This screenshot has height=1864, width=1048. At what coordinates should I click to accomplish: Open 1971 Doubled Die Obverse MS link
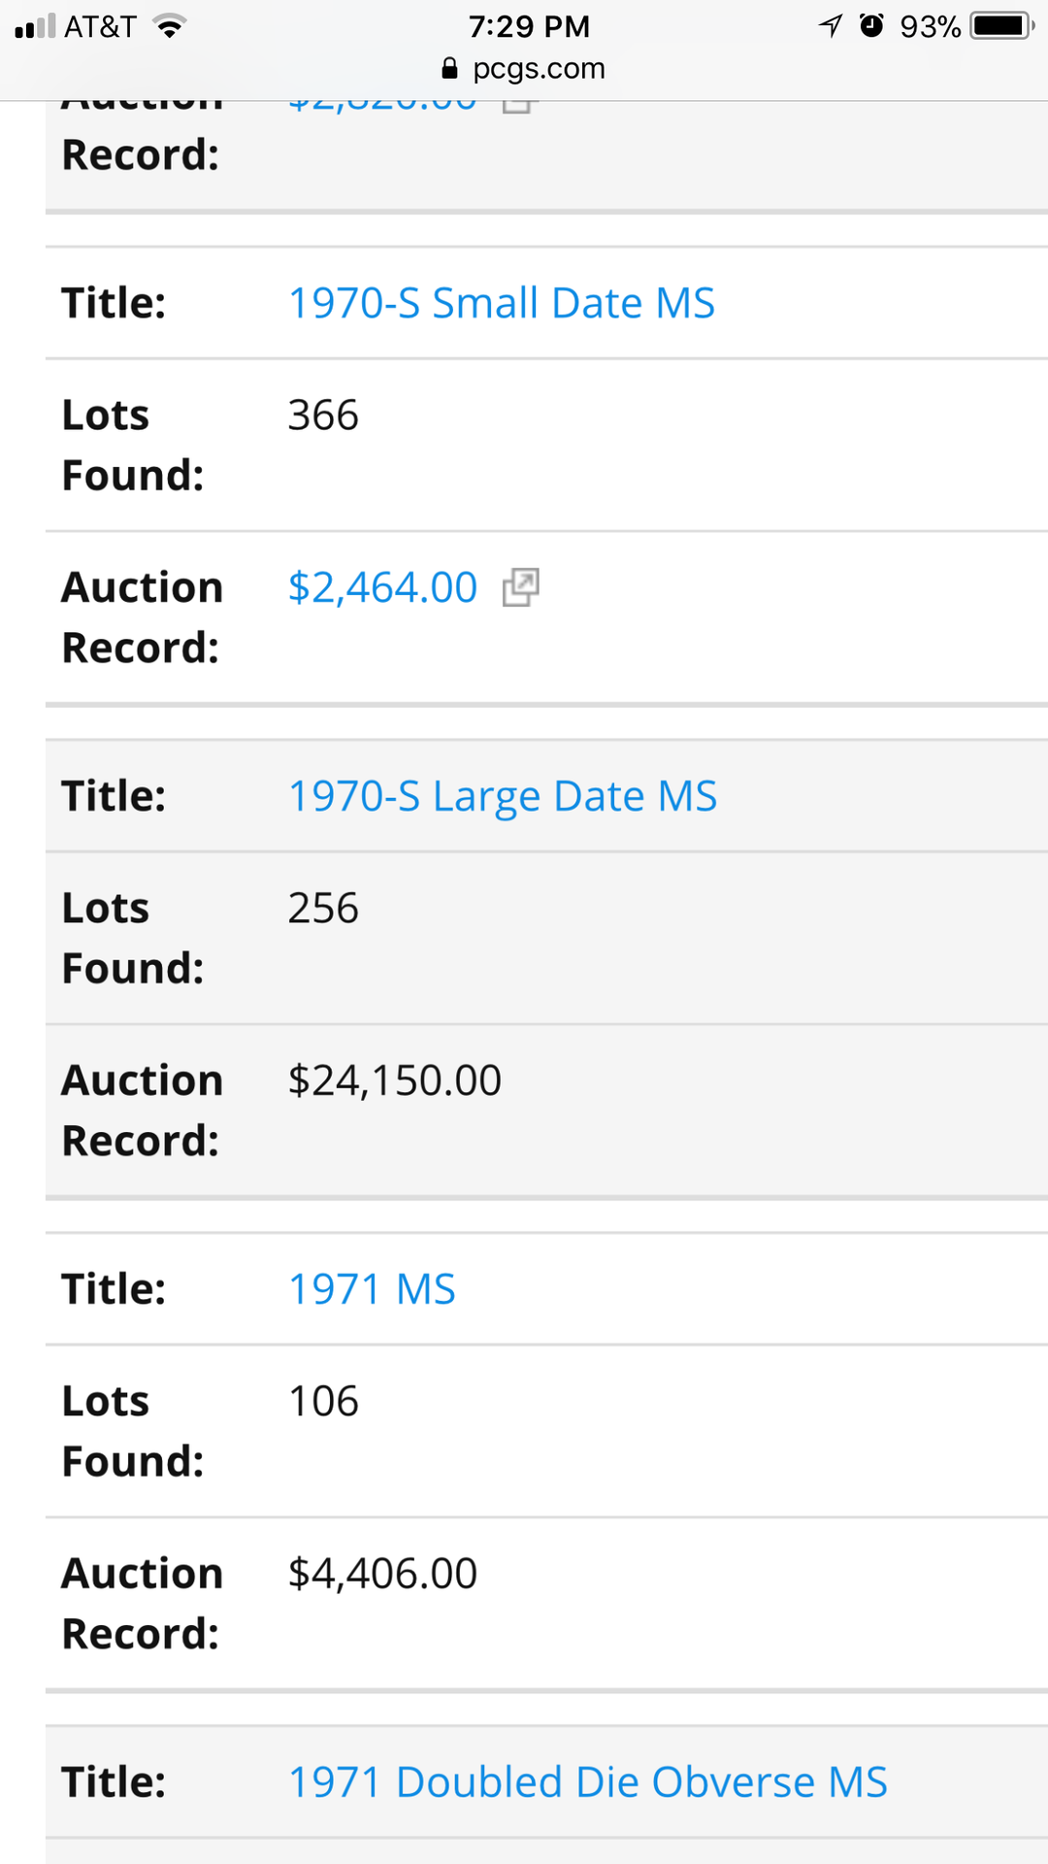(588, 1782)
